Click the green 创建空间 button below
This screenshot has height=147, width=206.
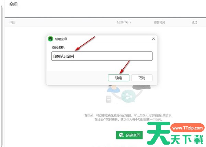point(129,135)
